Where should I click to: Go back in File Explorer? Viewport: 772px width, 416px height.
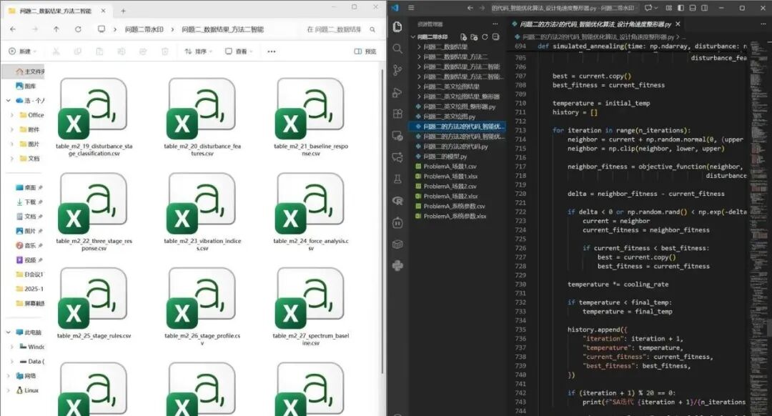(13, 29)
